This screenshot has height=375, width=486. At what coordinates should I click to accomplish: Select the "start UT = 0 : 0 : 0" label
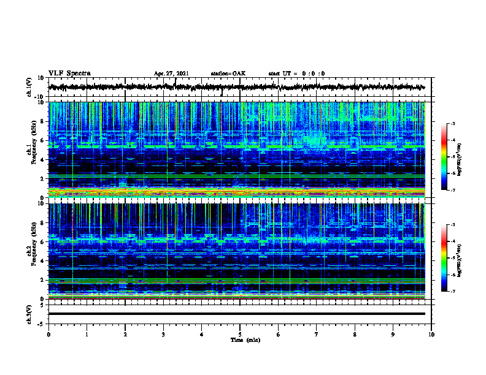coord(296,74)
